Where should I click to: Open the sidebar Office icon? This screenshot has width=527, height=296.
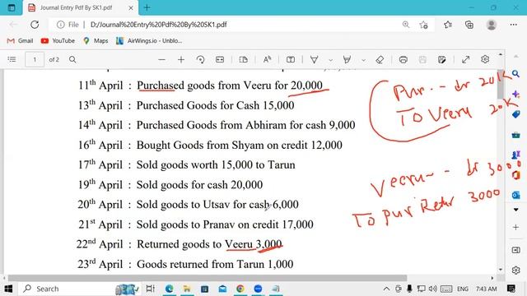click(x=516, y=175)
